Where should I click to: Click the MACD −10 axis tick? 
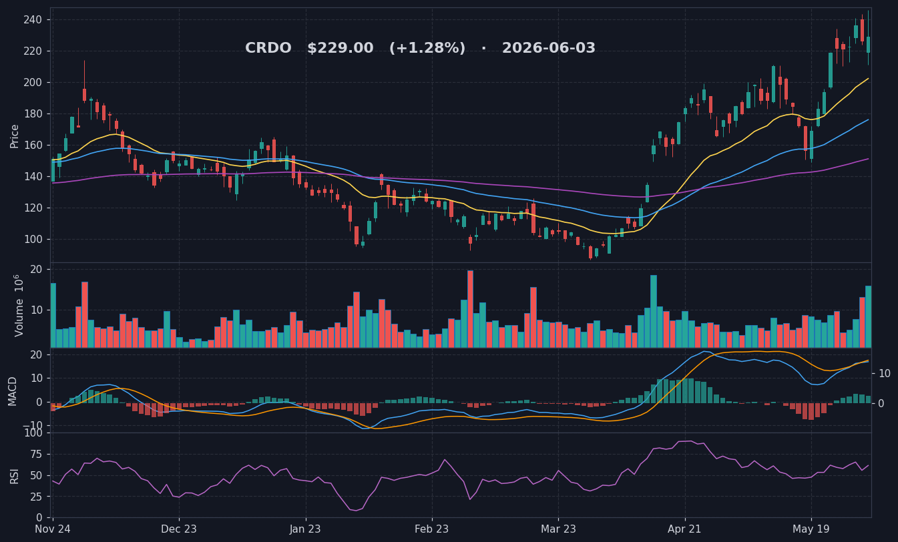pos(31,426)
